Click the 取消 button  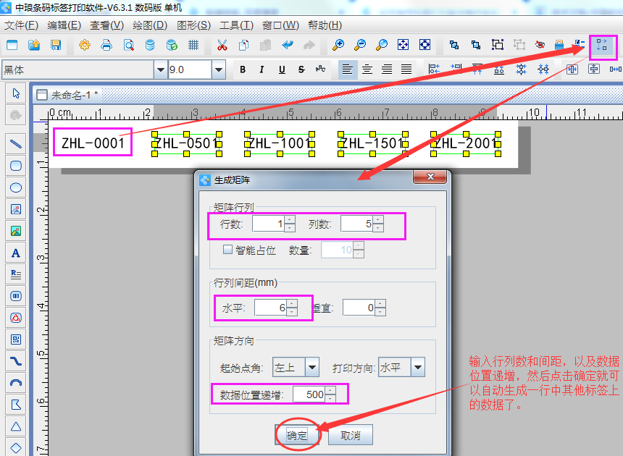[351, 435]
